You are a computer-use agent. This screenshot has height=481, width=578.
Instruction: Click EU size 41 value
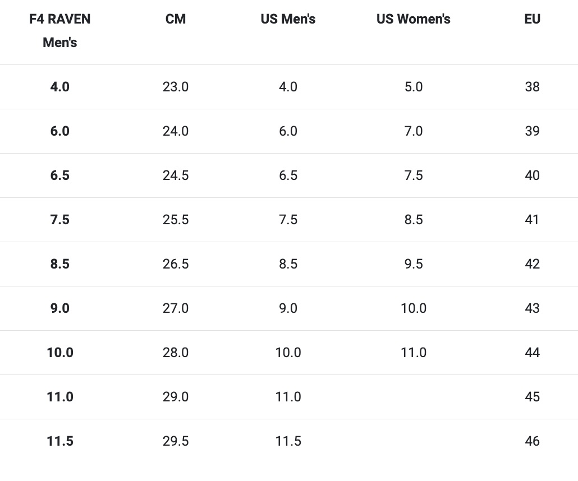[x=532, y=220]
